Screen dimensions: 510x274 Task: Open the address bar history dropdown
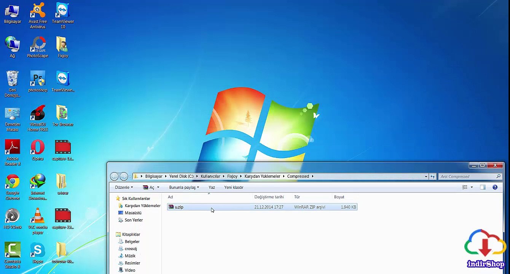pos(426,177)
